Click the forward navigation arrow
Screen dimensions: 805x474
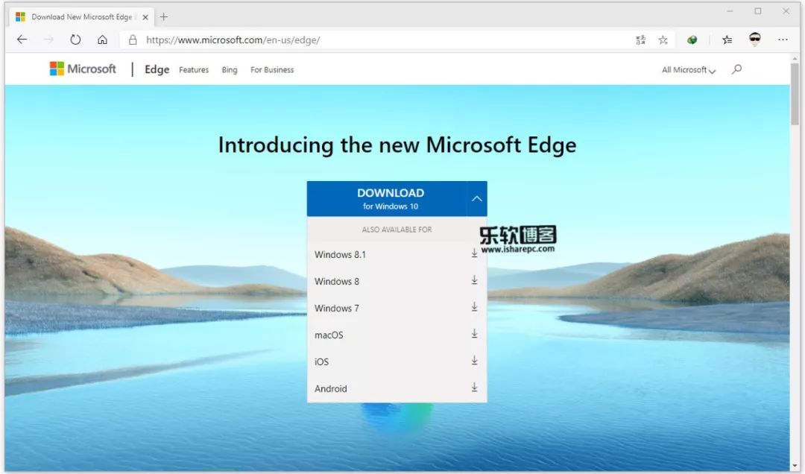(48, 39)
